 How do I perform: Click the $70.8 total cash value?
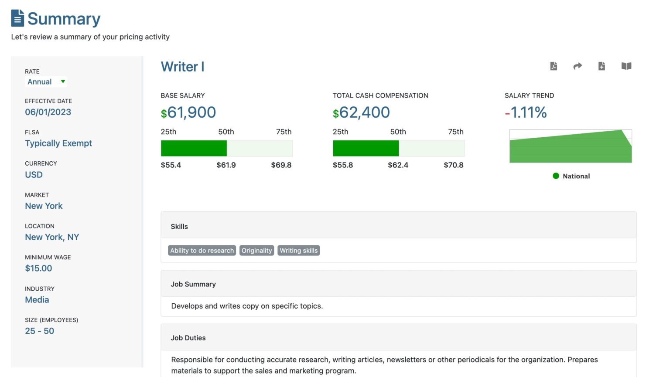(x=454, y=165)
